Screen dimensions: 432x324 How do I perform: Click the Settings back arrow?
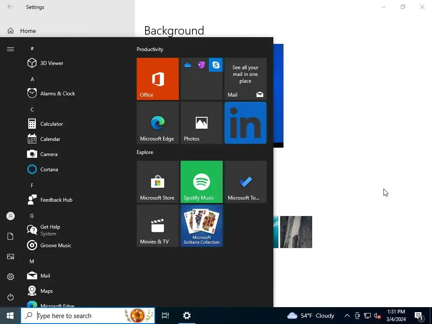point(10,7)
